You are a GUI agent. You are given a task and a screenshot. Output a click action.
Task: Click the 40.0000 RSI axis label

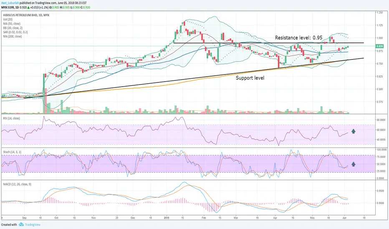click(x=381, y=139)
